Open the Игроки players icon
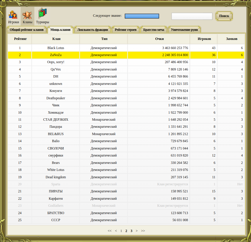This screenshot has width=251, height=242. click(x=13, y=17)
